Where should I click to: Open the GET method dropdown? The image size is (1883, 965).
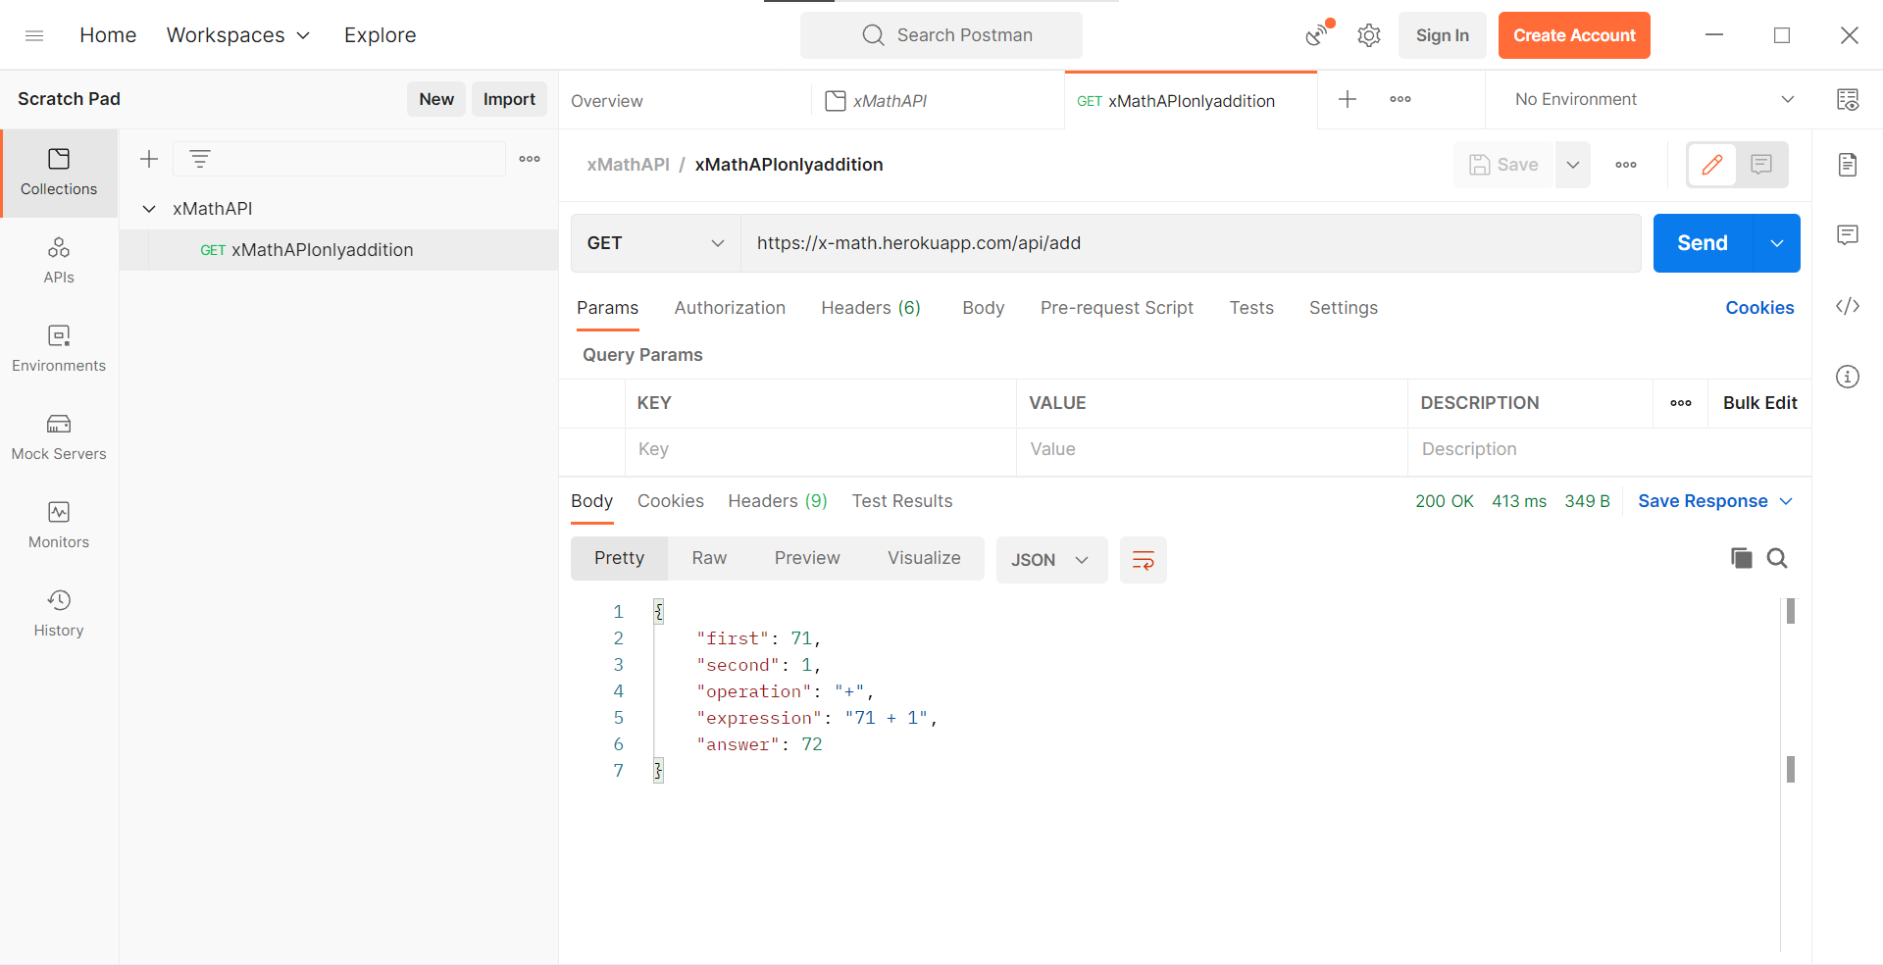(x=654, y=243)
